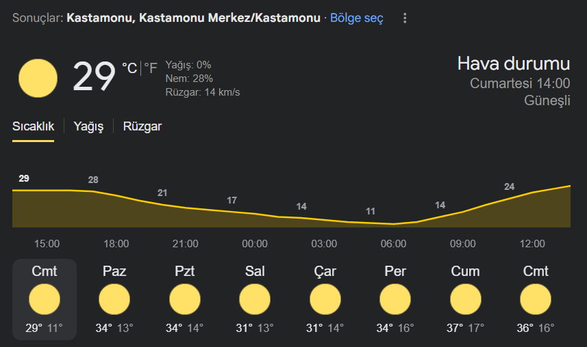Viewport: 587px width, 347px height.
Task: Select Pzt (Monday) forecast sun icon
Action: (x=184, y=299)
